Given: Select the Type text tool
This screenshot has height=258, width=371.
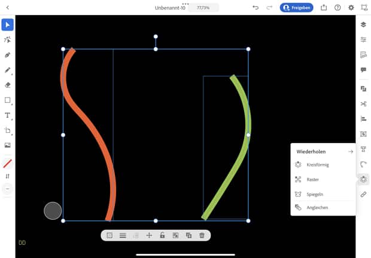Looking at the screenshot, I should (8, 115).
